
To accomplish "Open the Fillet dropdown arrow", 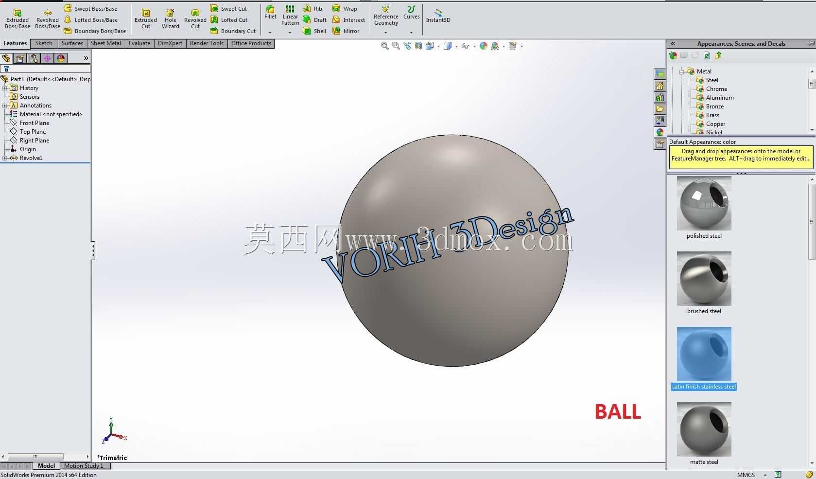I will [270, 33].
